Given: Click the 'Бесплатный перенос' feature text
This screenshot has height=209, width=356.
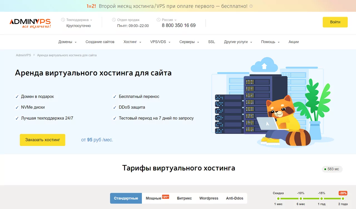Looking at the screenshot, I should (x=139, y=97).
